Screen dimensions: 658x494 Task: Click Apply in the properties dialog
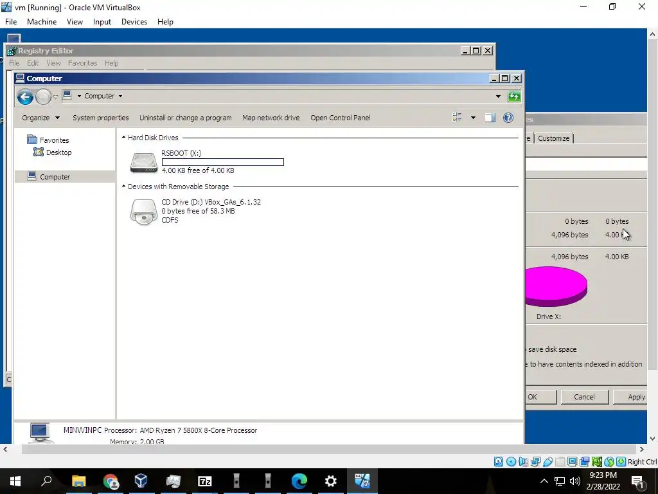point(630,396)
